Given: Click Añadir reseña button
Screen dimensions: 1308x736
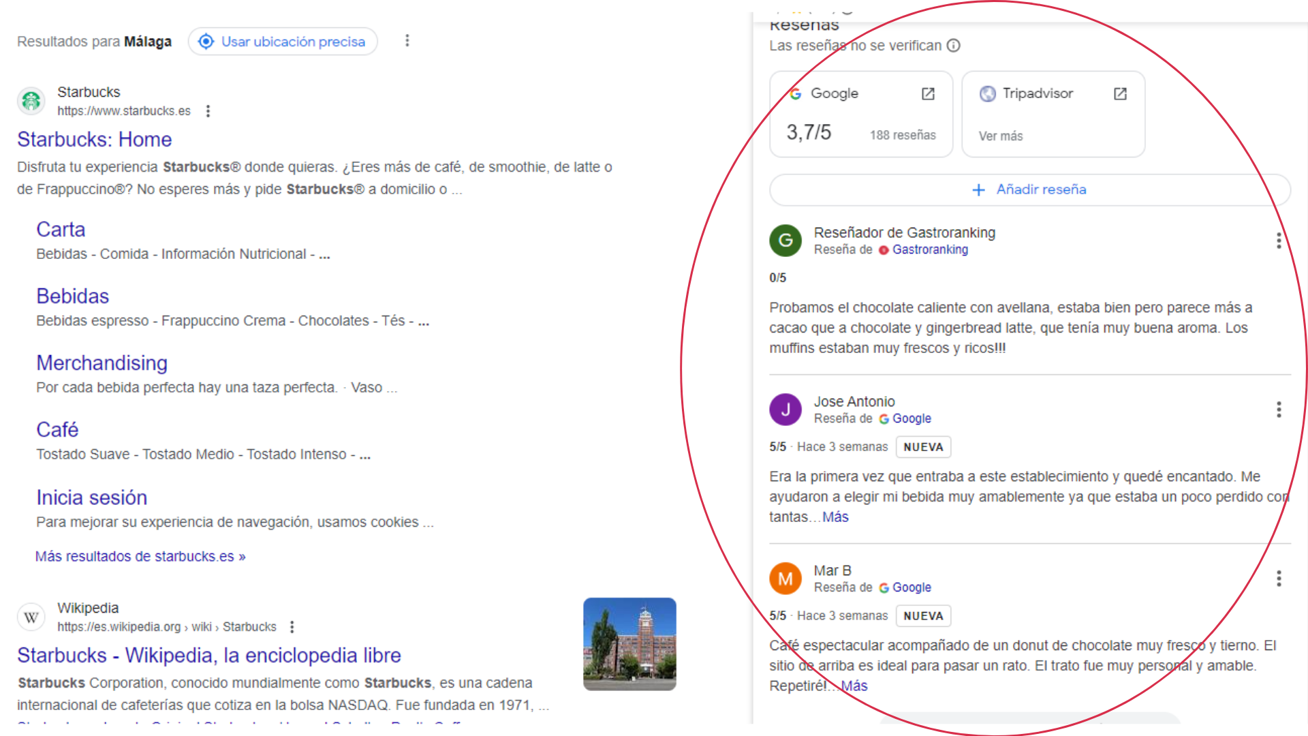Looking at the screenshot, I should [1029, 189].
